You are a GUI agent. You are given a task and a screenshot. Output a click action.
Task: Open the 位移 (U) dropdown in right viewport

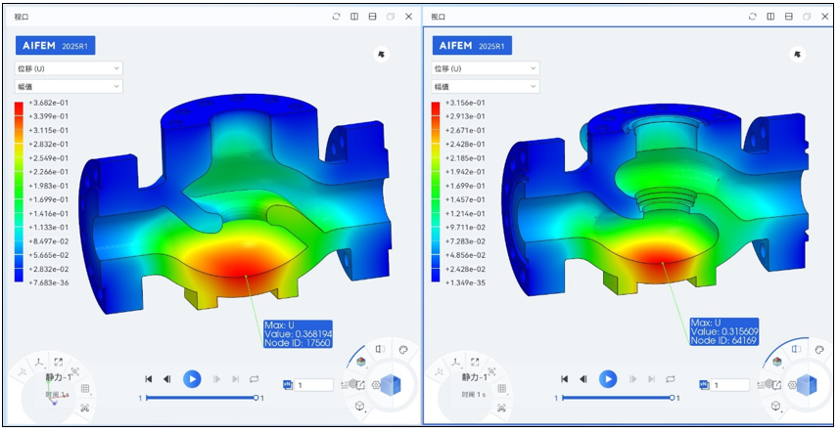click(x=485, y=68)
